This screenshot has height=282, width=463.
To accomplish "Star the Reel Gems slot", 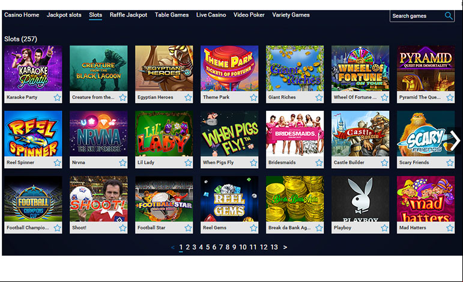I will pos(253,228).
